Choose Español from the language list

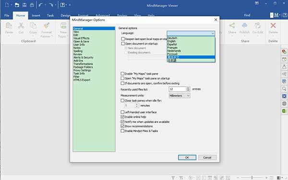tap(191, 45)
